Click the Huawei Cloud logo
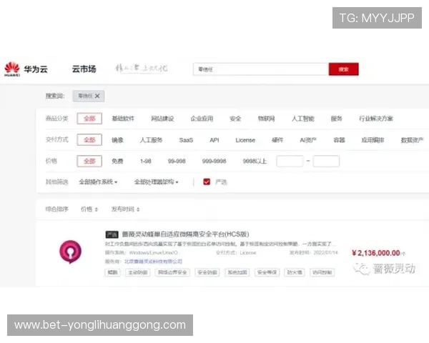This screenshot has height=343, width=429. [26, 69]
